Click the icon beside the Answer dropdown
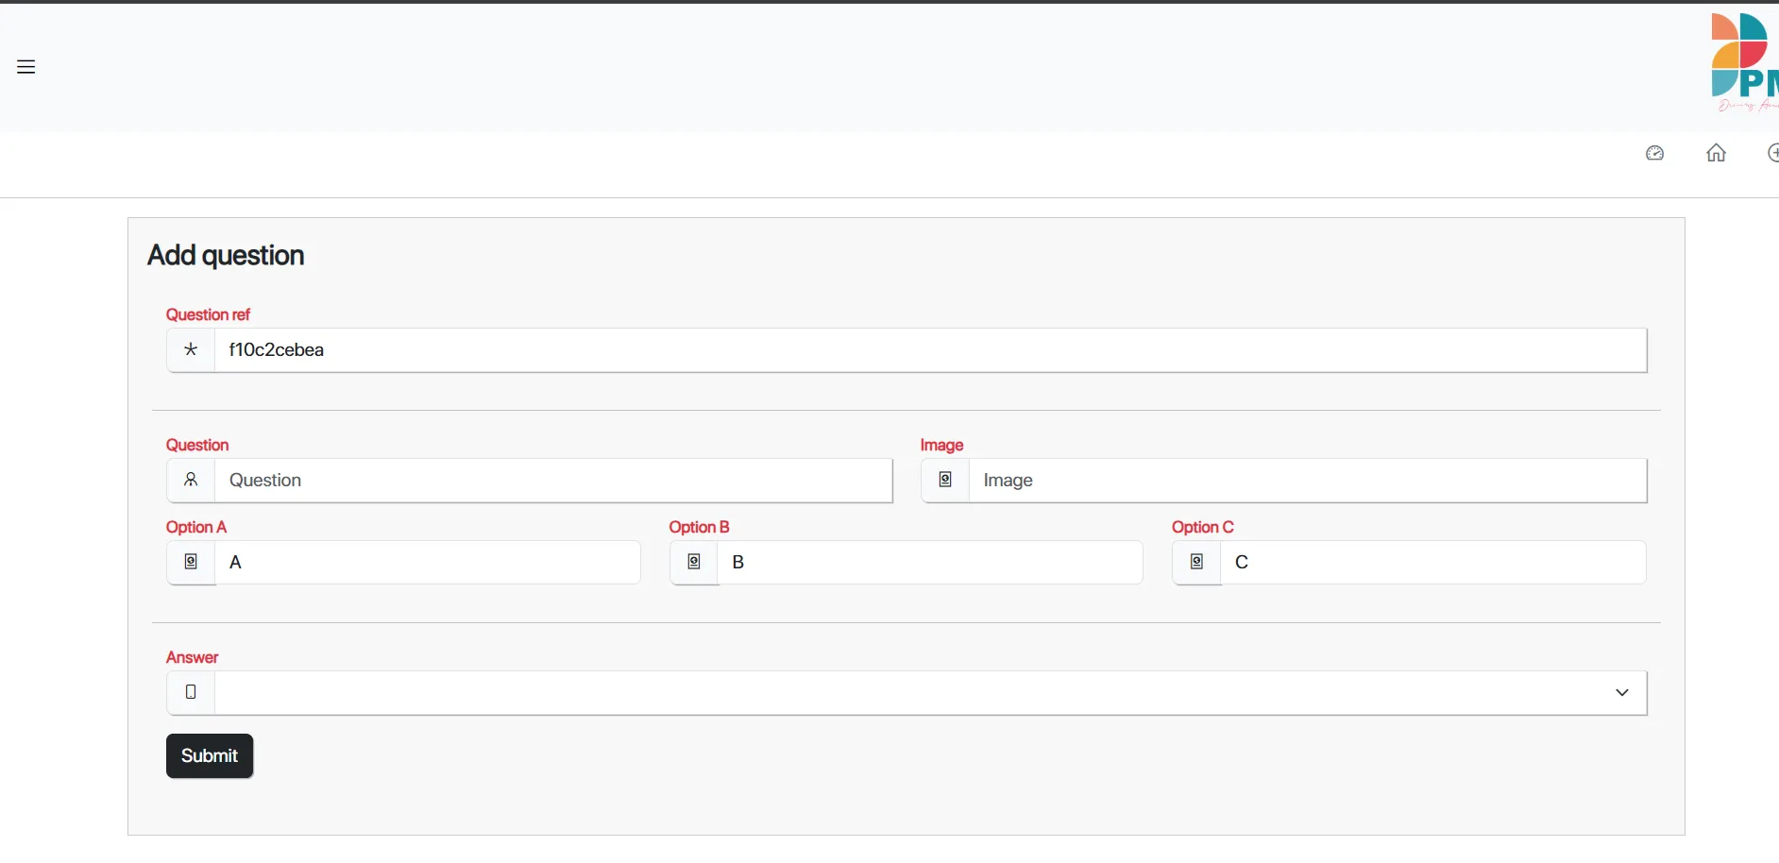1779x863 pixels. pyautogui.click(x=191, y=693)
